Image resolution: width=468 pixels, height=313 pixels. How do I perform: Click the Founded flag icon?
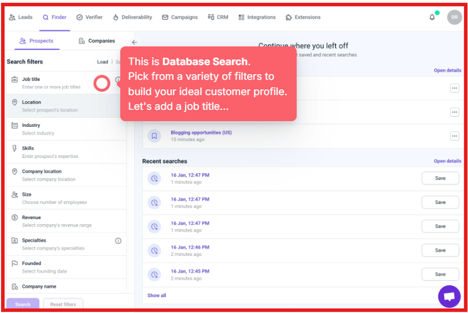pyautogui.click(x=14, y=264)
